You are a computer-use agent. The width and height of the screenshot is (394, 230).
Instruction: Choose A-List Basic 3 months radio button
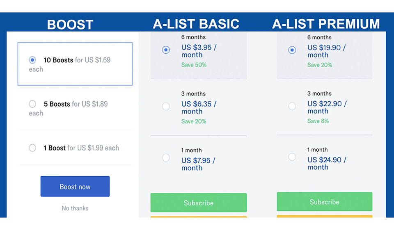coord(166,107)
